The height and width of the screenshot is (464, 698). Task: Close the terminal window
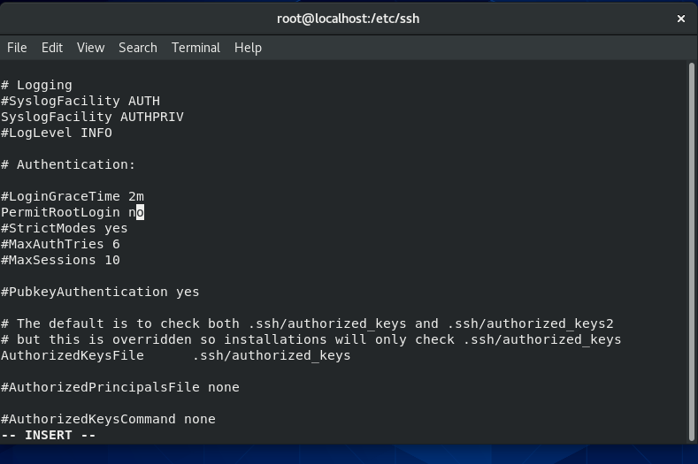680,19
